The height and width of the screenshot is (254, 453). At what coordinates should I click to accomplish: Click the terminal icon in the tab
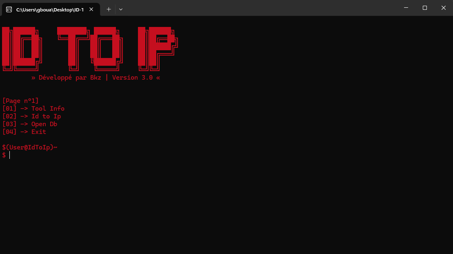(9, 9)
